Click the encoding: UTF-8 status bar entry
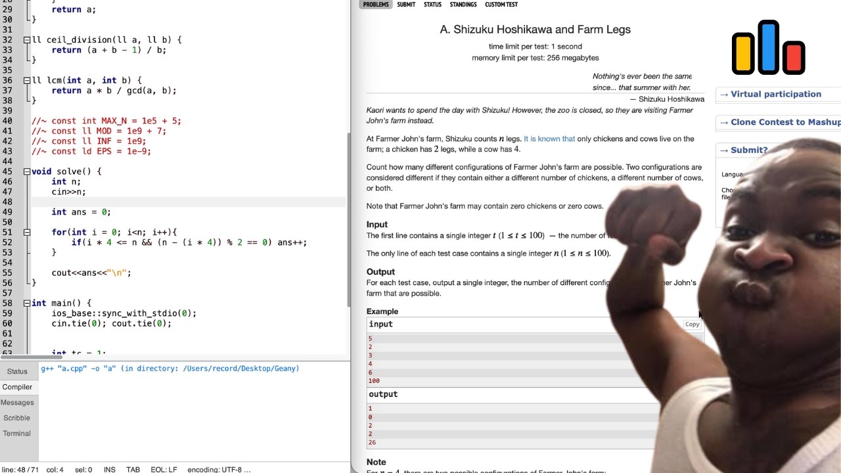Image resolution: width=841 pixels, height=473 pixels. click(219, 470)
